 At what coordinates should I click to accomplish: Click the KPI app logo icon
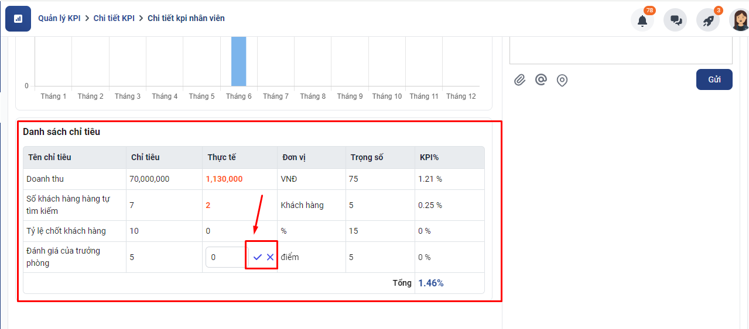pos(18,19)
